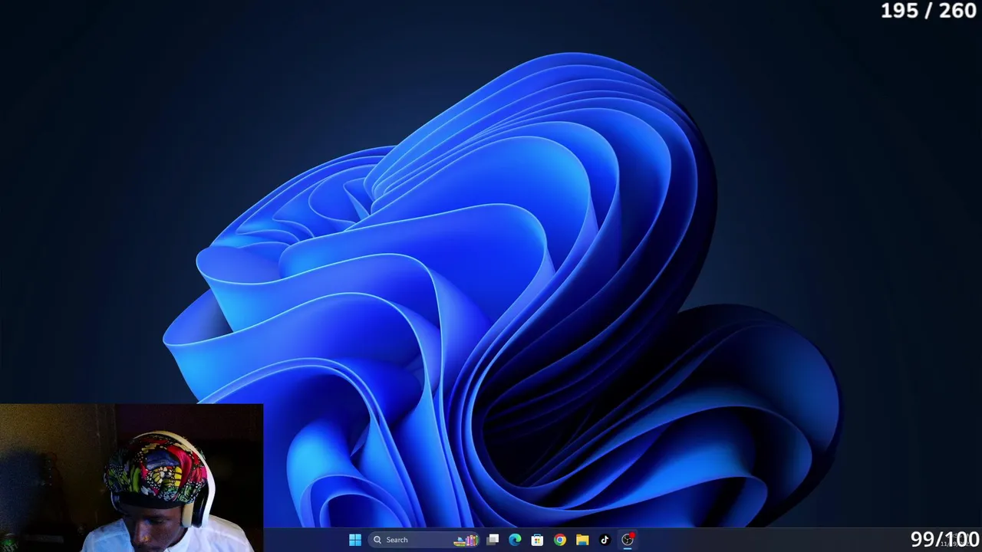Viewport: 982px width, 552px height.
Task: Open the Microsoft Store taskbar icon
Action: tap(537, 540)
